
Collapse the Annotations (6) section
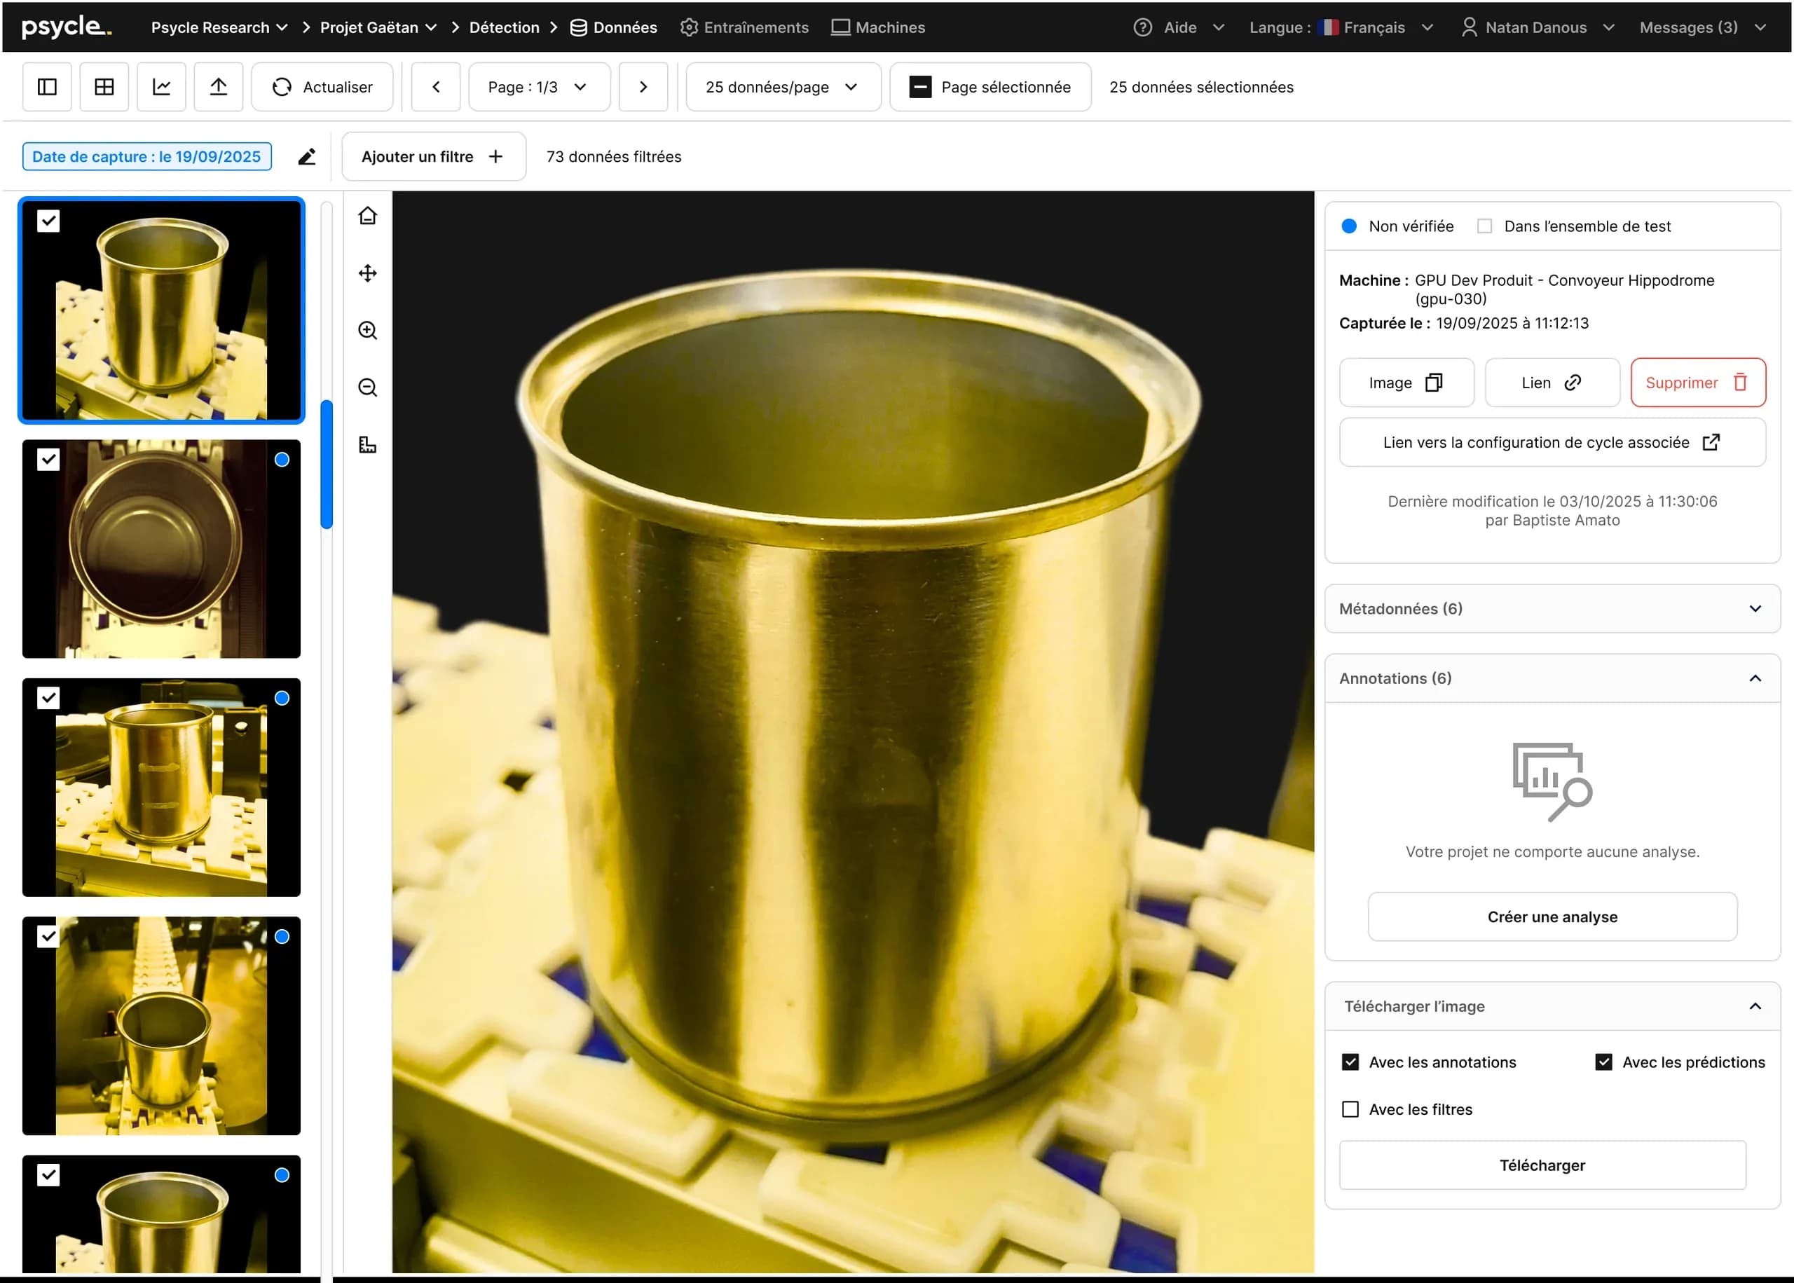(x=1552, y=678)
